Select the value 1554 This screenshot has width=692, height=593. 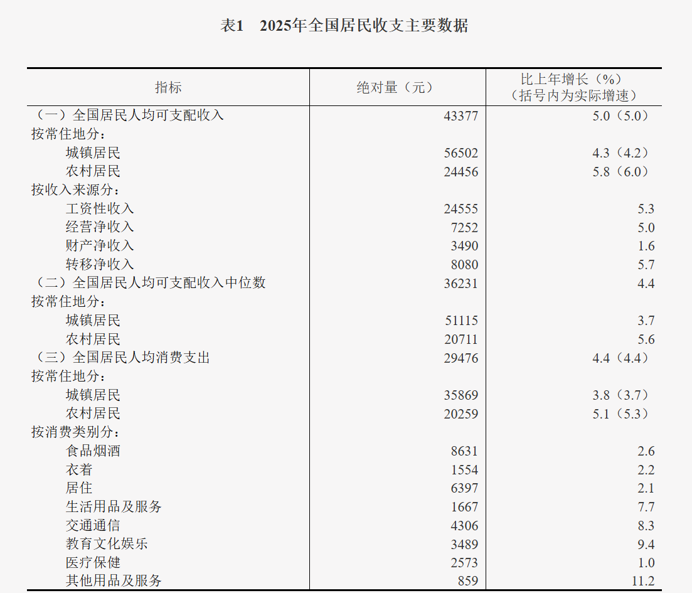[x=464, y=470]
